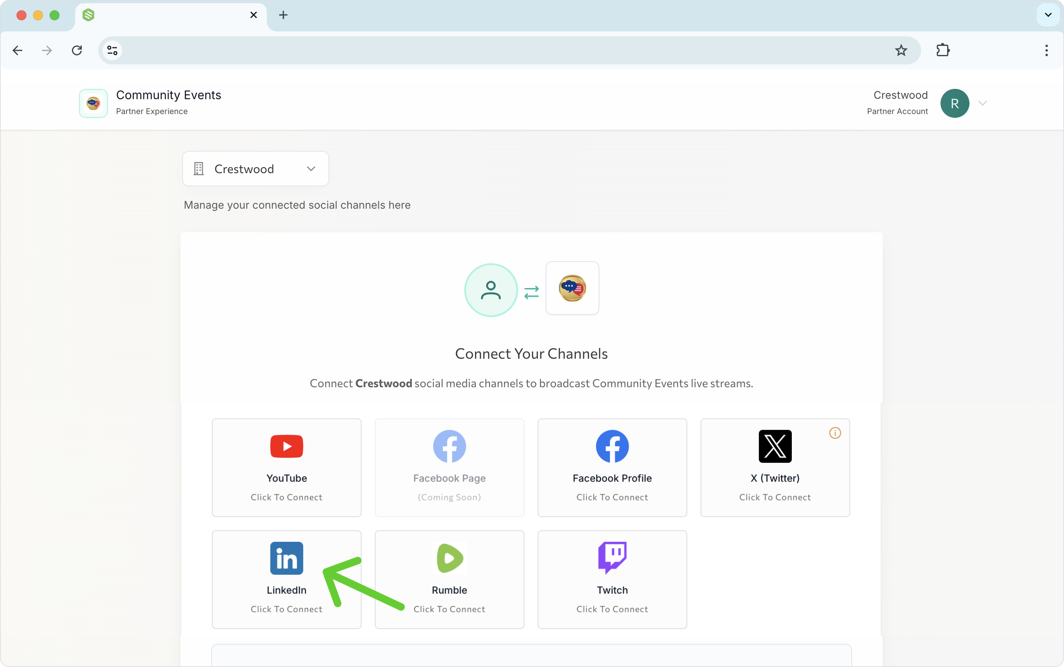Click the X (Twitter) label text
This screenshot has height=667, width=1064.
click(x=775, y=478)
